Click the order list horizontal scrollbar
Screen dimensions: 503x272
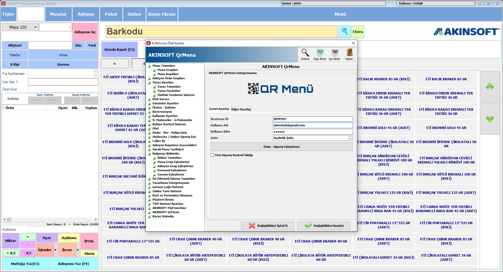pyautogui.click(x=50, y=219)
